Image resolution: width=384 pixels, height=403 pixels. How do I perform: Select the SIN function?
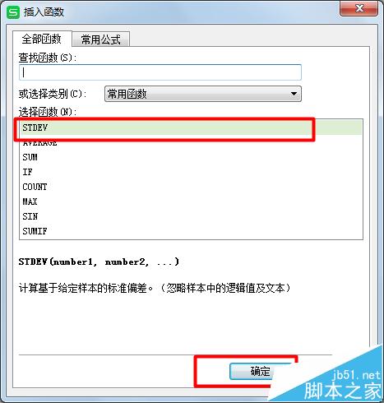point(191,216)
